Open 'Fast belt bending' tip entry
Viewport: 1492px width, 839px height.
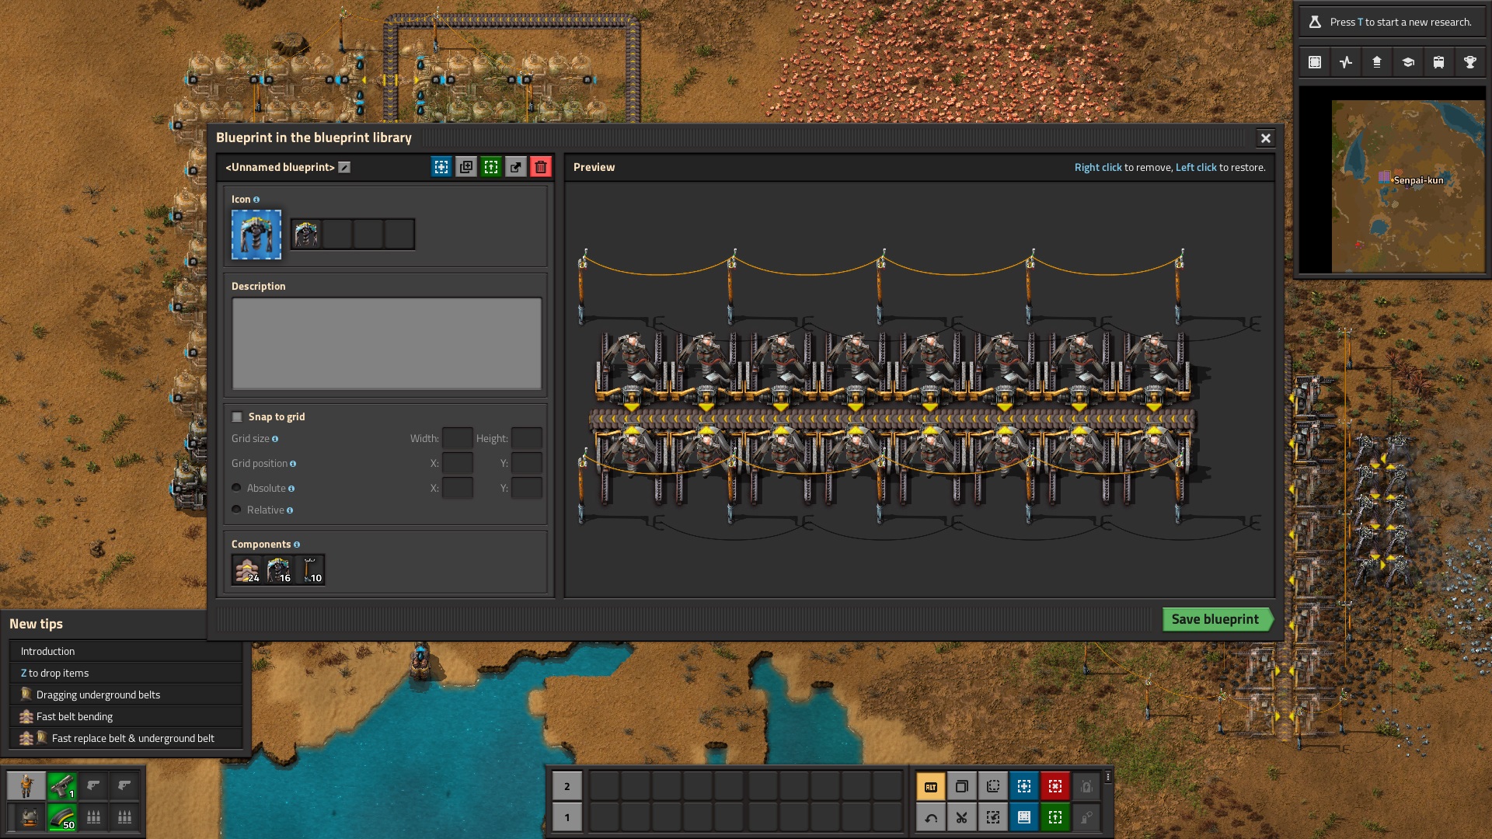(x=75, y=716)
